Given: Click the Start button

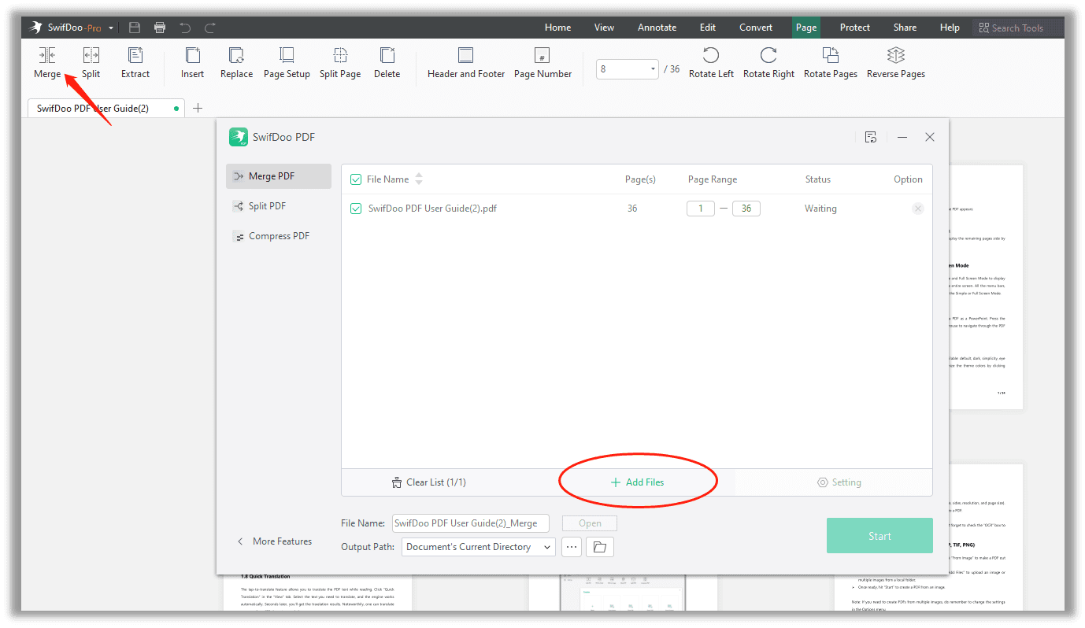Looking at the screenshot, I should [x=879, y=536].
